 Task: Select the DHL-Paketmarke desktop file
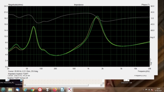coord(7,81)
